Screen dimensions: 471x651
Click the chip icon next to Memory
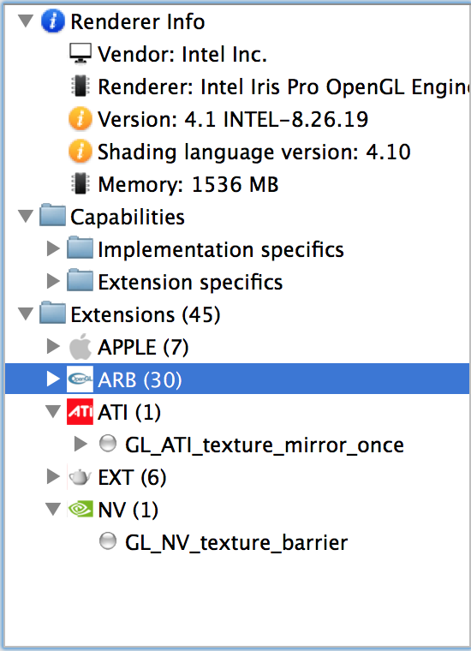click(x=80, y=184)
